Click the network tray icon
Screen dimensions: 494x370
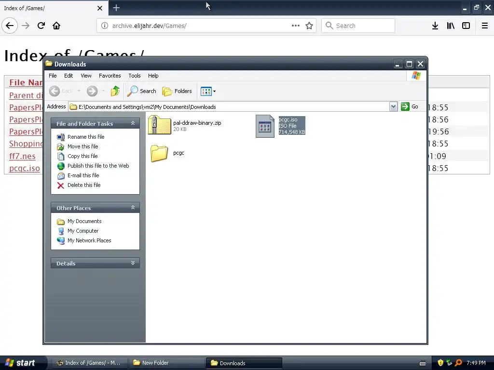(x=449, y=363)
